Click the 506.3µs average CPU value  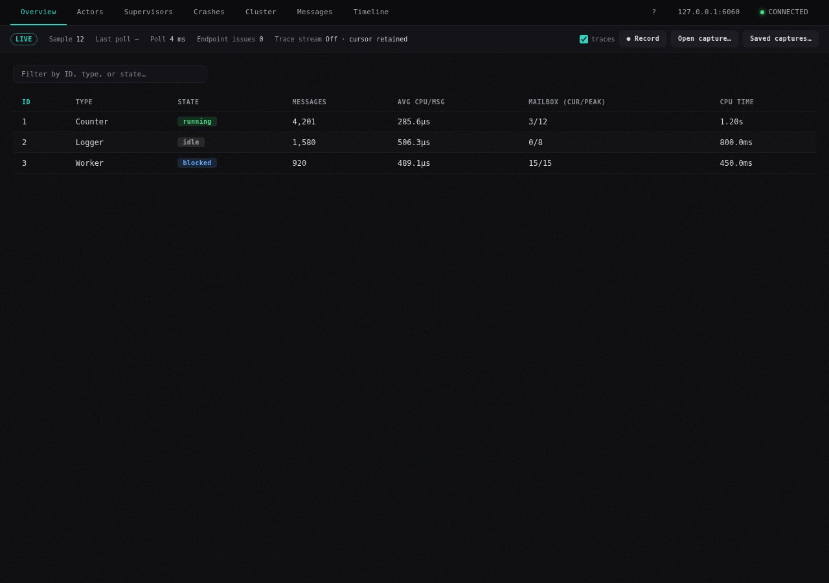pos(414,143)
